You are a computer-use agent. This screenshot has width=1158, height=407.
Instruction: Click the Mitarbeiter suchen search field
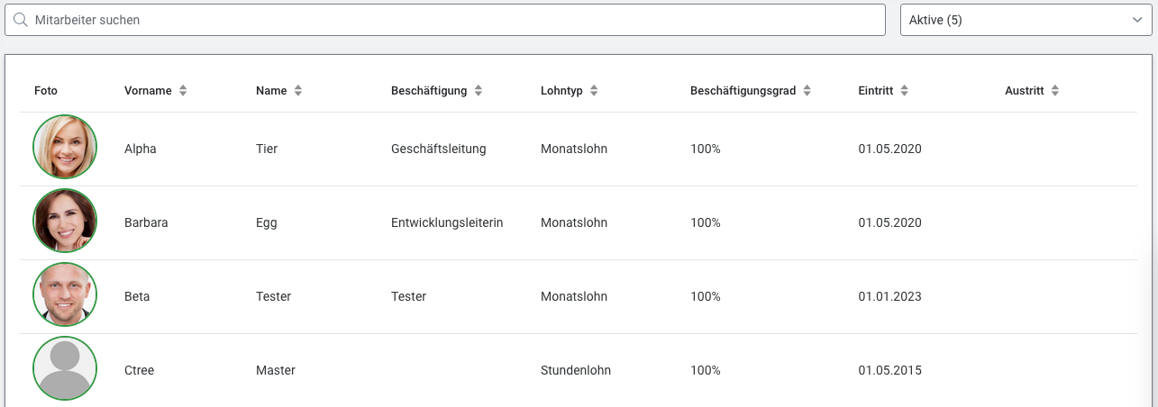[451, 20]
